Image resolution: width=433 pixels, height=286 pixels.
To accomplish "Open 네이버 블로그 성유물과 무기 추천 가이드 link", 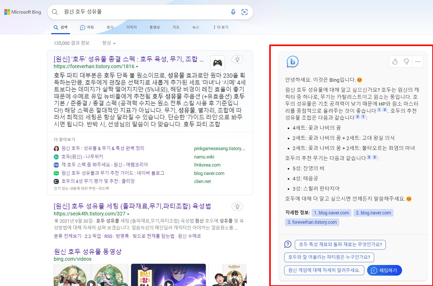I will (x=113, y=173).
